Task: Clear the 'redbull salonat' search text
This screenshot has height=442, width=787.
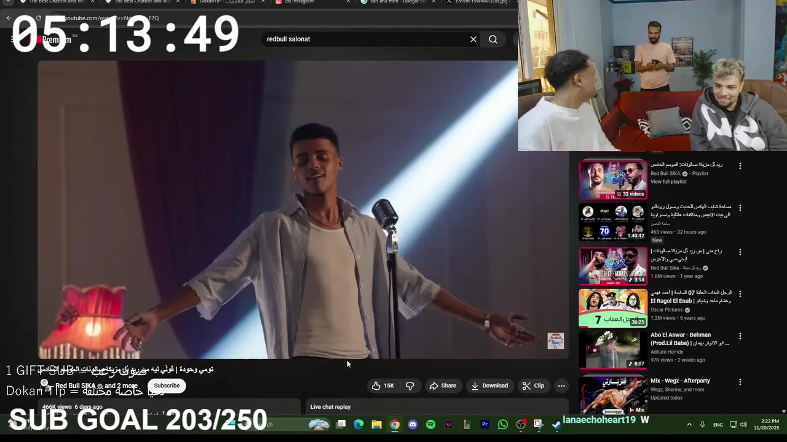Action: [473, 39]
